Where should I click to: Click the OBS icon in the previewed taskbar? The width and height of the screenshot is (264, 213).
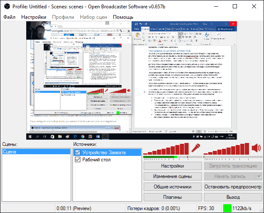105,136
